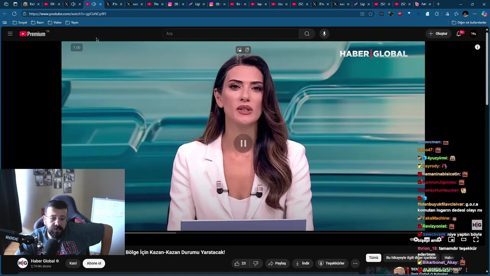Open the Oluştur create button

pos(438,34)
